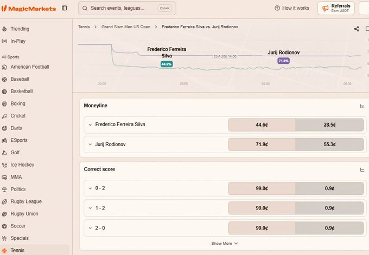Open Specials markets
Screen dimensions: 369x255
[20, 238]
